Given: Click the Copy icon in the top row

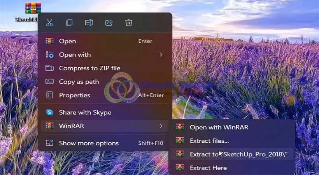Looking at the screenshot, I should (69, 23).
